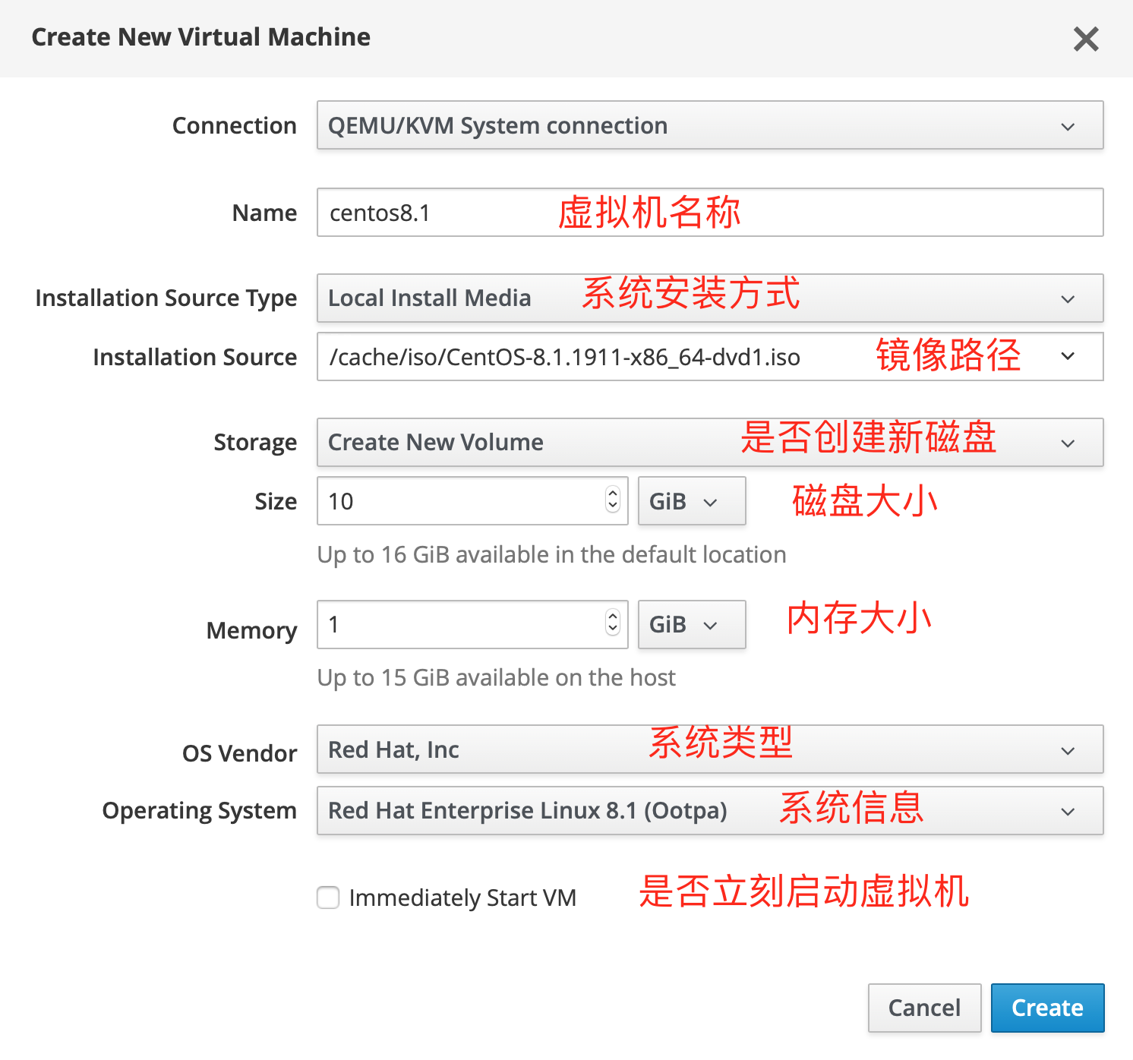The height and width of the screenshot is (1060, 1133).
Task: Click the Cancel button
Action: [924, 1008]
